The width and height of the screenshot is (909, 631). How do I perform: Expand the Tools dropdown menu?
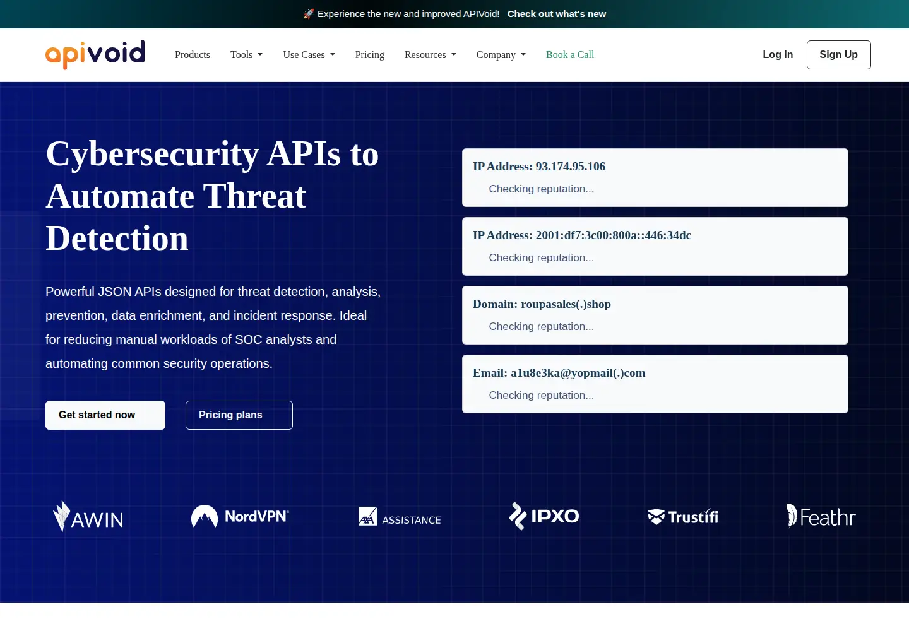click(246, 55)
